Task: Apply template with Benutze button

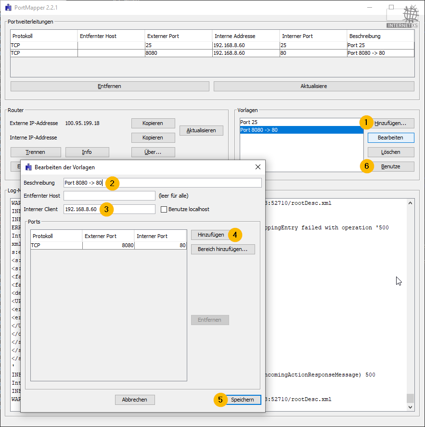Action: (390, 166)
